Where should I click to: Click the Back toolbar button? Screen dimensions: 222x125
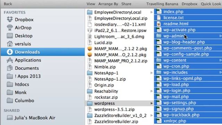8,4
